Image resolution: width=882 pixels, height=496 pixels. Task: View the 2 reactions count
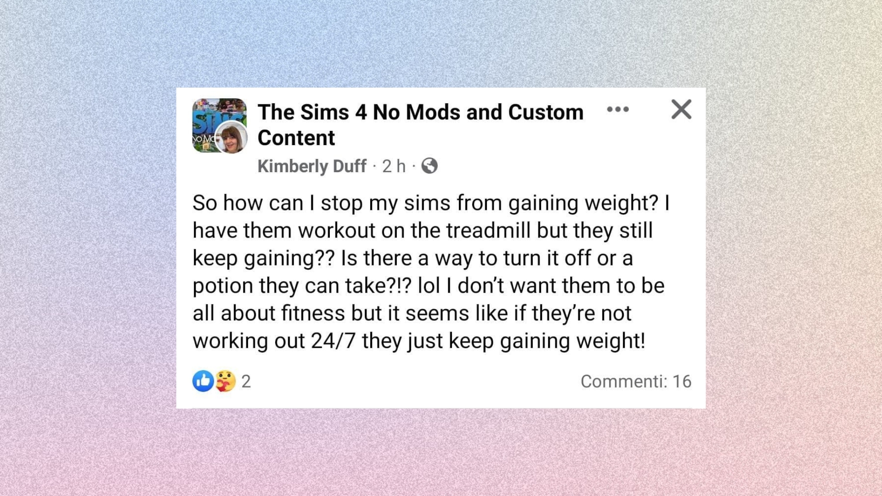point(246,381)
